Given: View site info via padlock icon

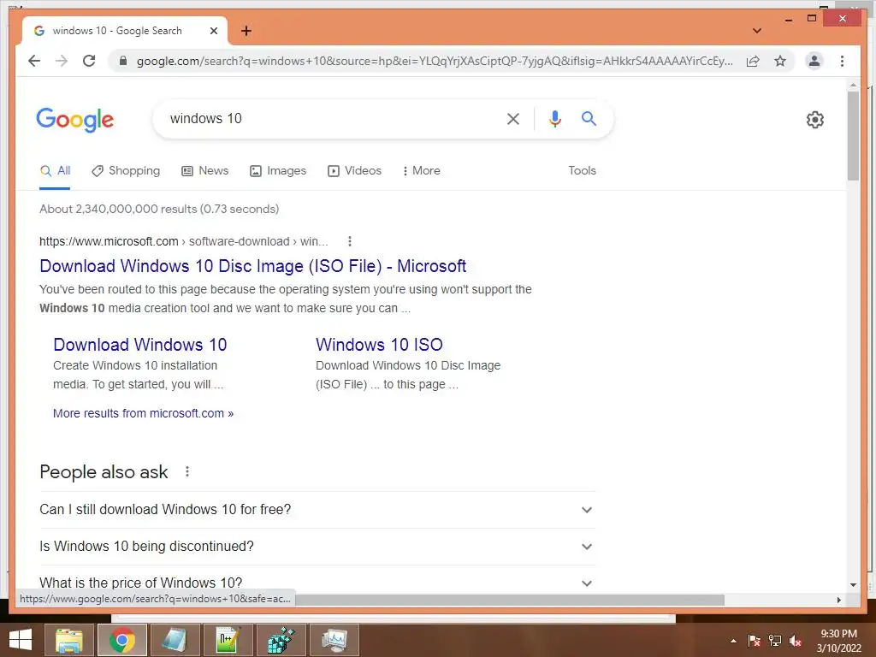Looking at the screenshot, I should pyautogui.click(x=123, y=61).
